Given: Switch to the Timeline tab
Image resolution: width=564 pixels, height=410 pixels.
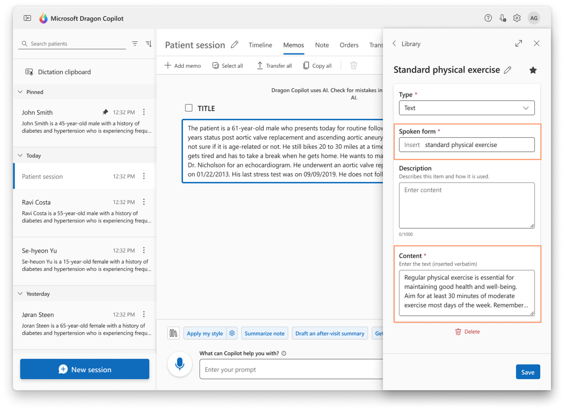Looking at the screenshot, I should click(x=260, y=45).
